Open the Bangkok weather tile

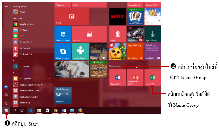[63, 95]
